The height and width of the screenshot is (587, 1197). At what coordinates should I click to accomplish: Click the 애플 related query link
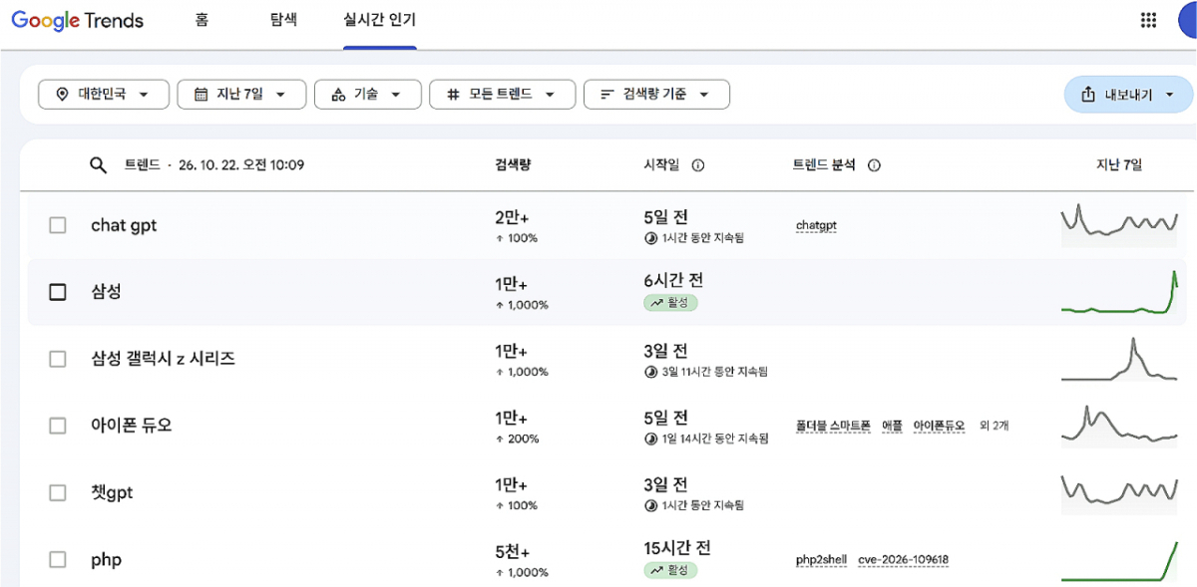pyautogui.click(x=892, y=426)
